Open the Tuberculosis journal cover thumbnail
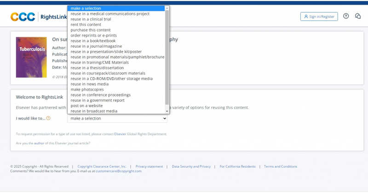The image size is (368, 193). click(31, 57)
